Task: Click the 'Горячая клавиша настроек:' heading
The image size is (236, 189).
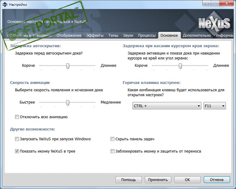Action: [152, 82]
